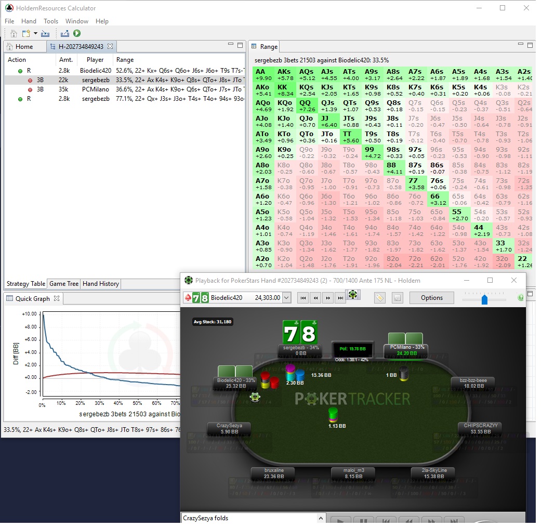This screenshot has width=542, height=527.
Task: Click the A2o cell in the range grid
Action: click(x=263, y=262)
